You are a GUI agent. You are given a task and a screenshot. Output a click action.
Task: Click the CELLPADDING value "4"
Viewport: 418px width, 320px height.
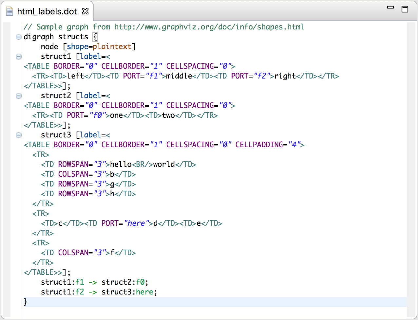coord(294,145)
